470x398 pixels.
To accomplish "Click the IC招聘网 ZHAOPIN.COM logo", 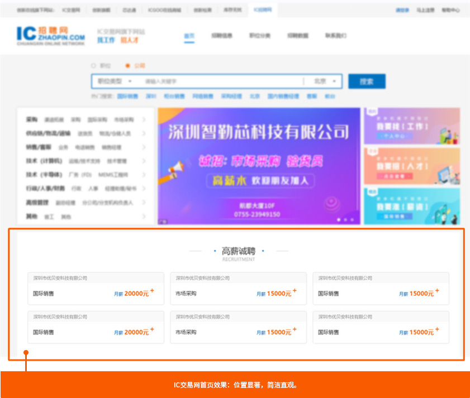I will [x=51, y=36].
